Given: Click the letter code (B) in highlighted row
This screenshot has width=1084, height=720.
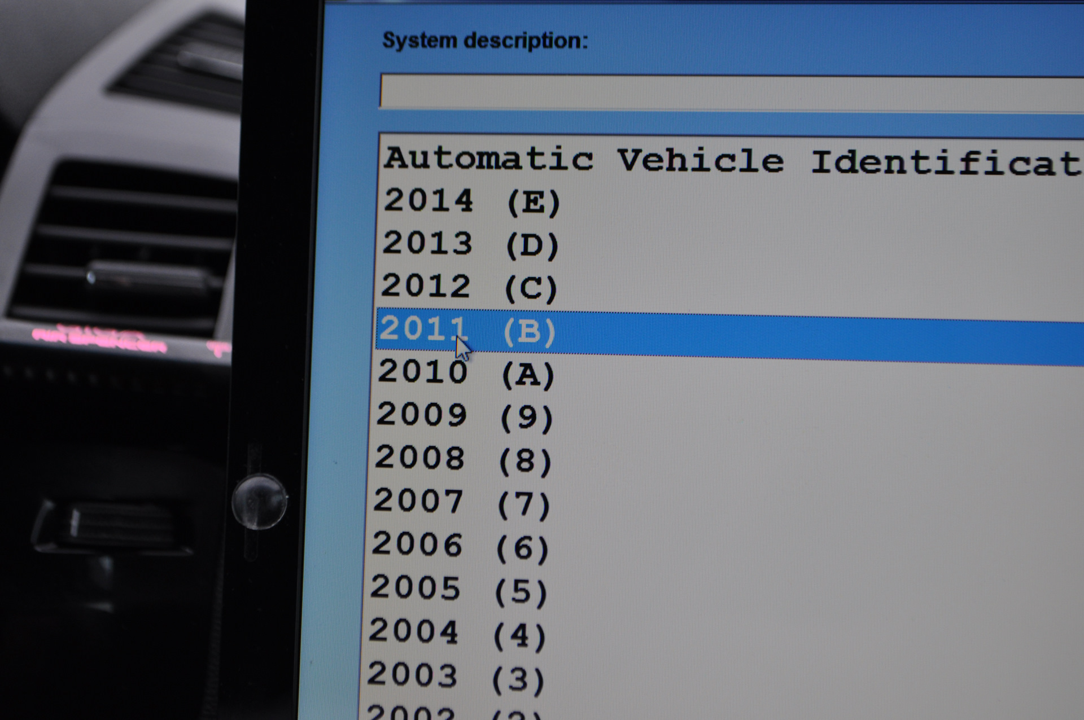Looking at the screenshot, I should 530,331.
